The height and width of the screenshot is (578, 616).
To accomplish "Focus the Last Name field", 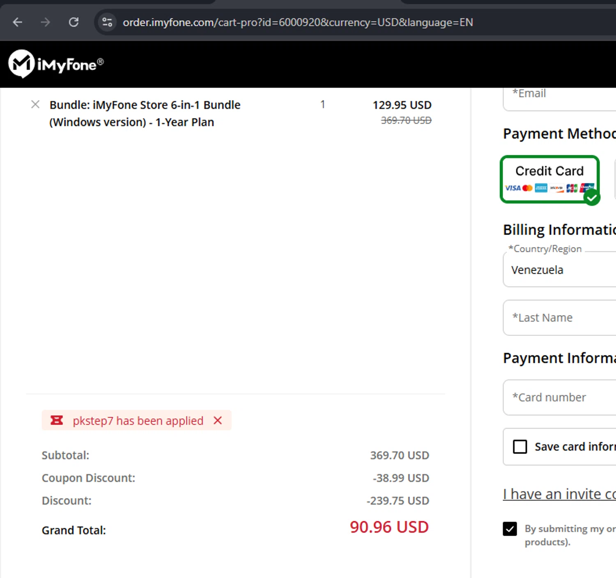I will click(559, 318).
